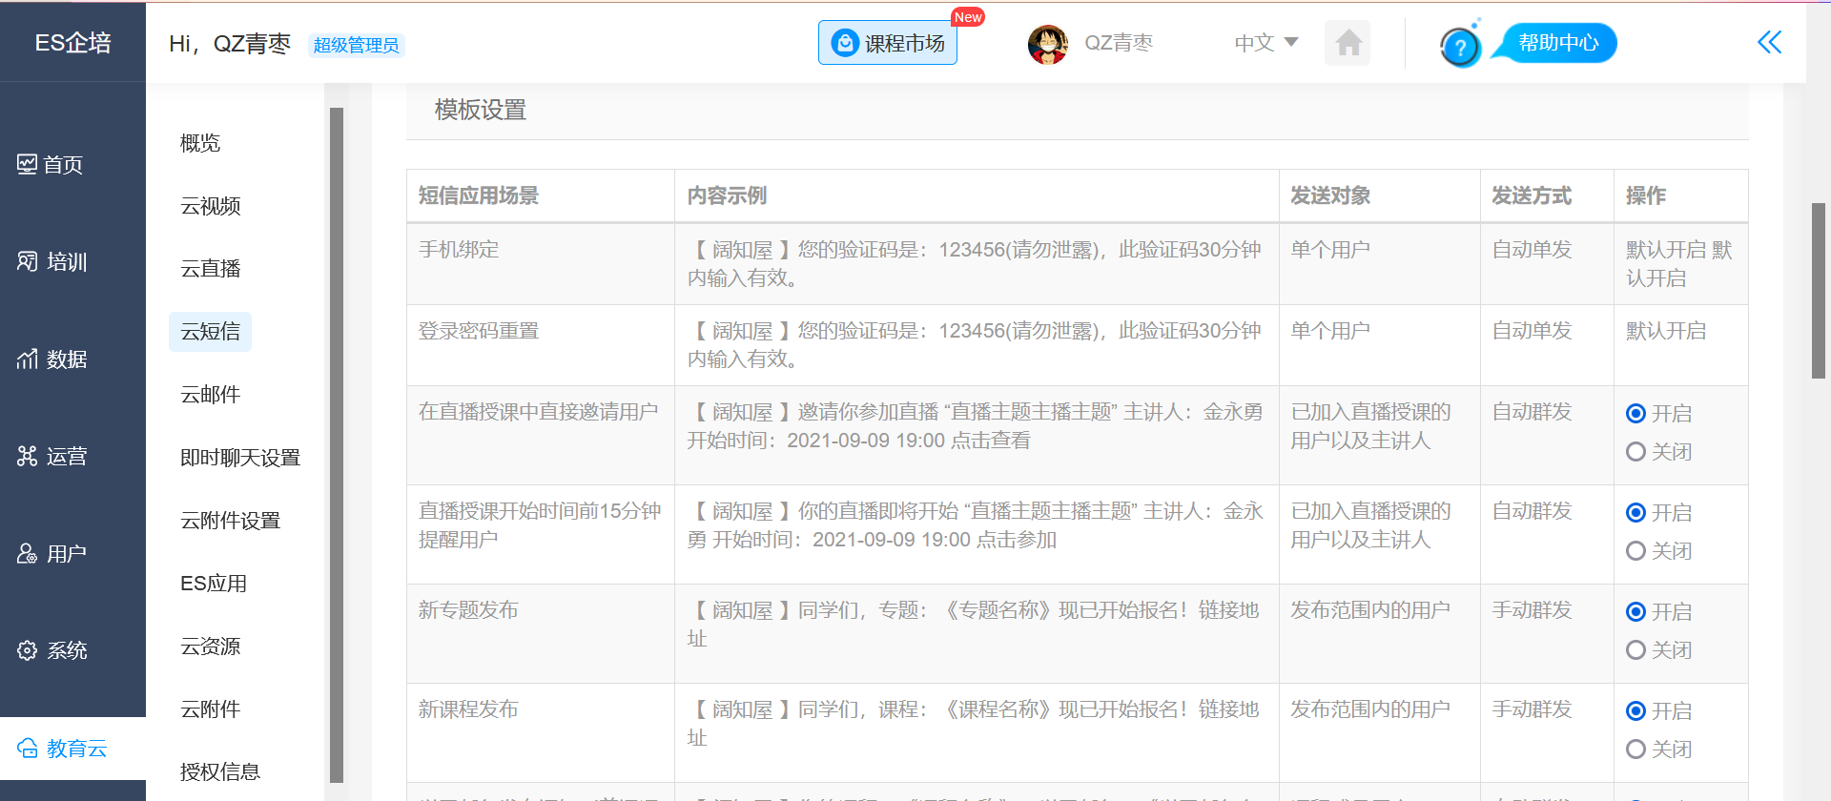Open the QZ青枣 account menu
The height and width of the screenshot is (801, 1831).
pyautogui.click(x=1119, y=43)
